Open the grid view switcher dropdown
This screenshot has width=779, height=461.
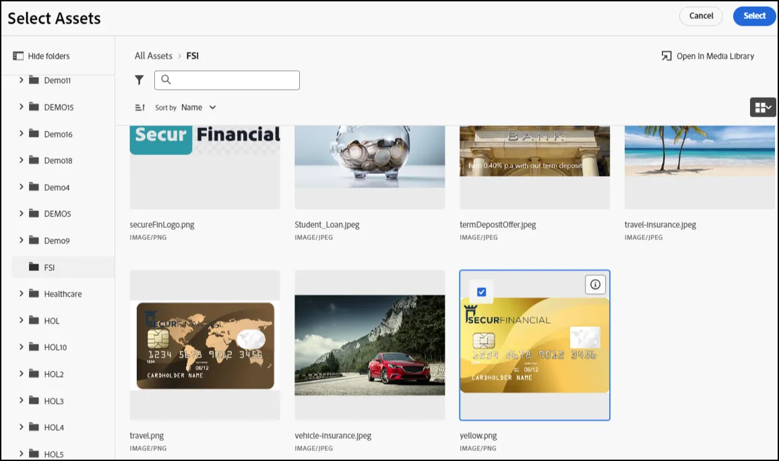(763, 107)
